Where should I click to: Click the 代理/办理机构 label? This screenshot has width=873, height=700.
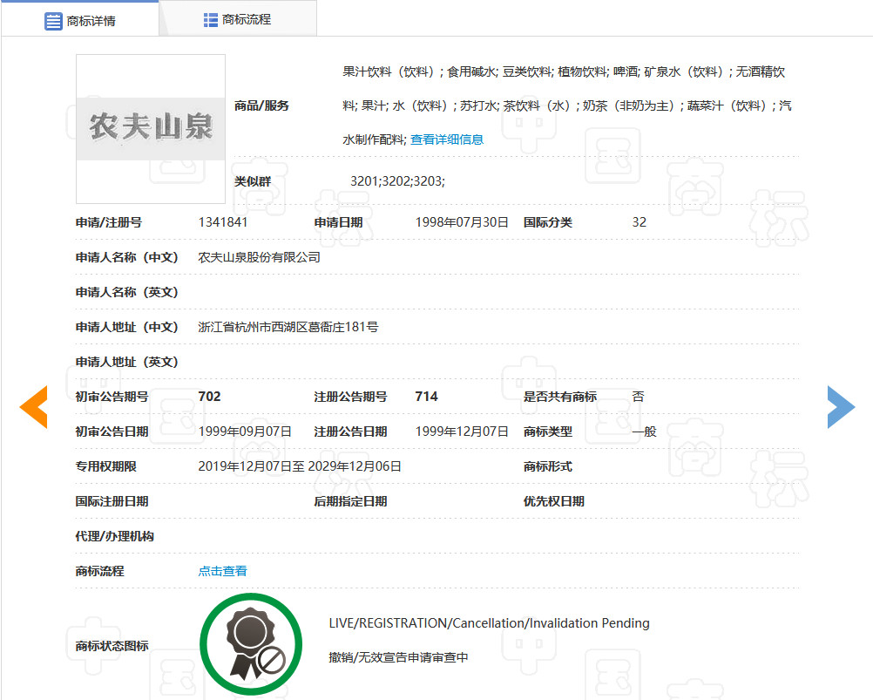pyautogui.click(x=115, y=536)
